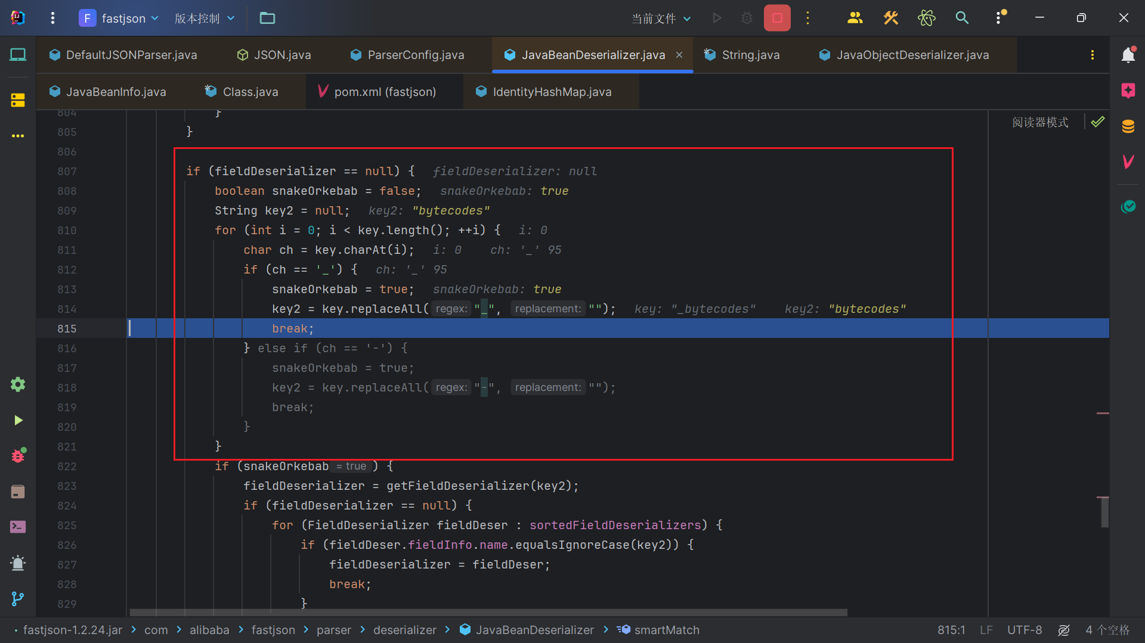
Task: Open the 当前文件 run configuration dropdown
Action: pyautogui.click(x=661, y=18)
